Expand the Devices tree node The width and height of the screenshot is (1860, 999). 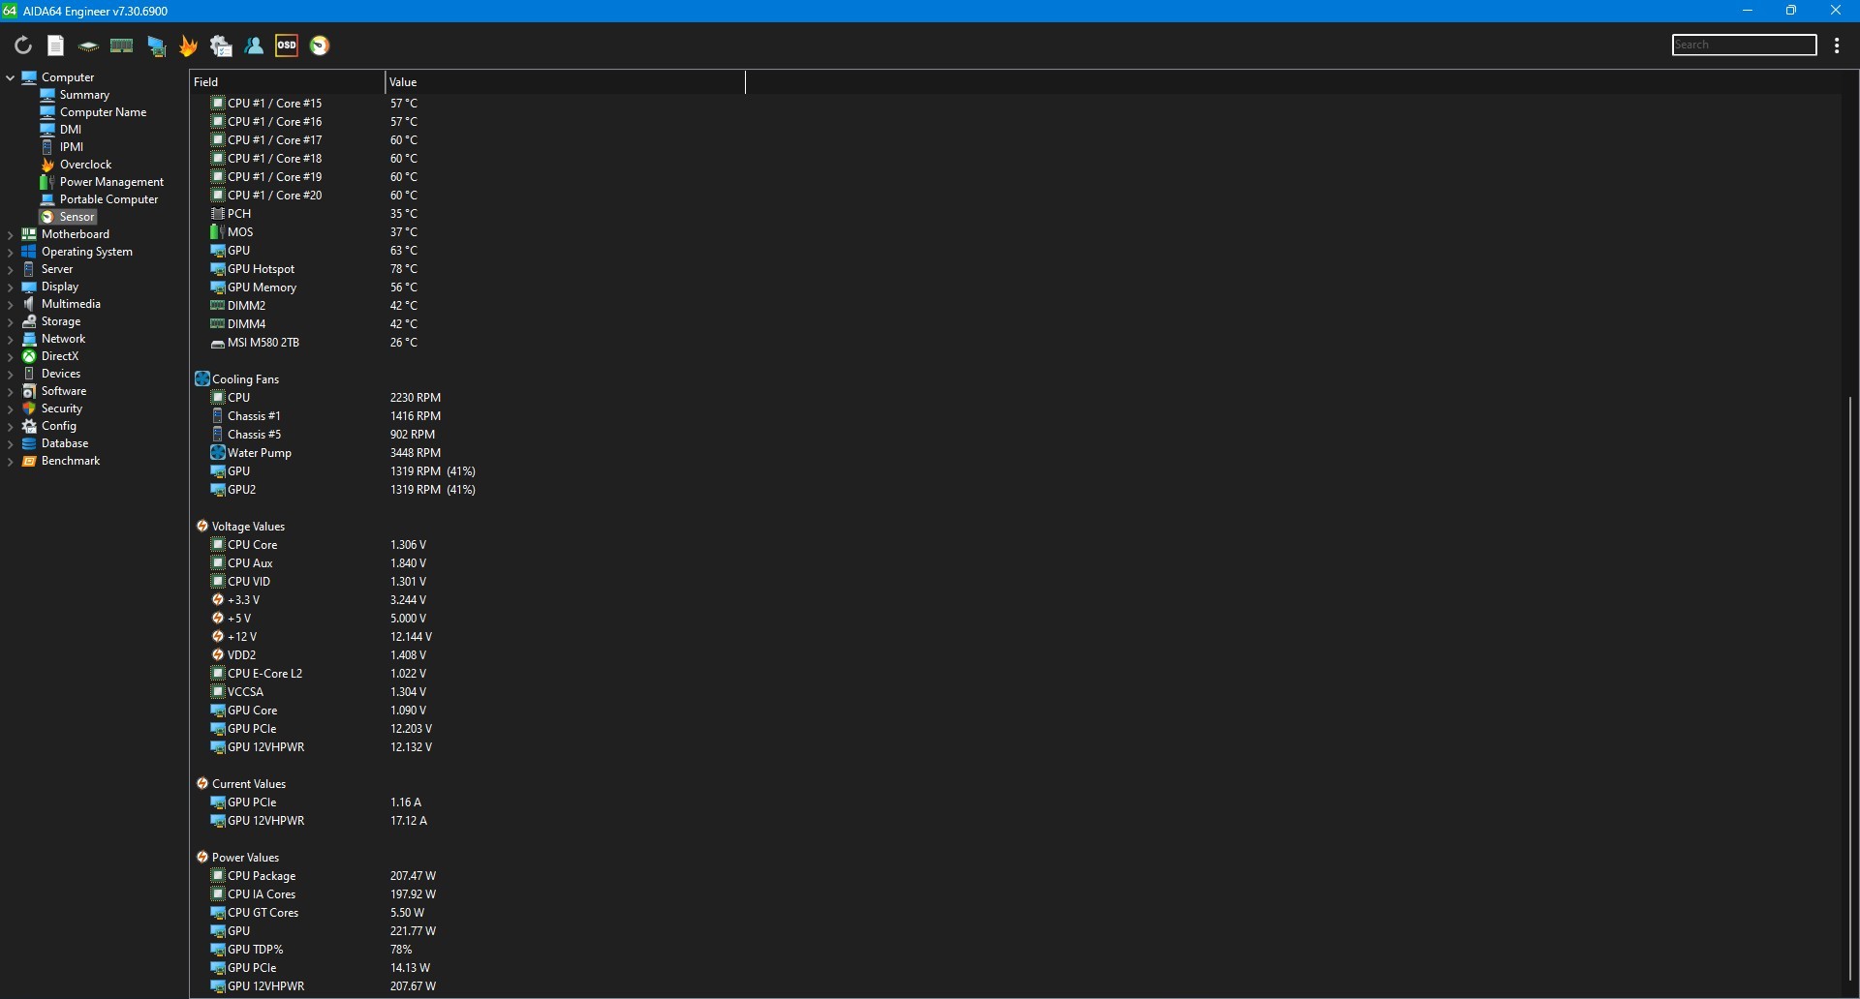(10, 374)
